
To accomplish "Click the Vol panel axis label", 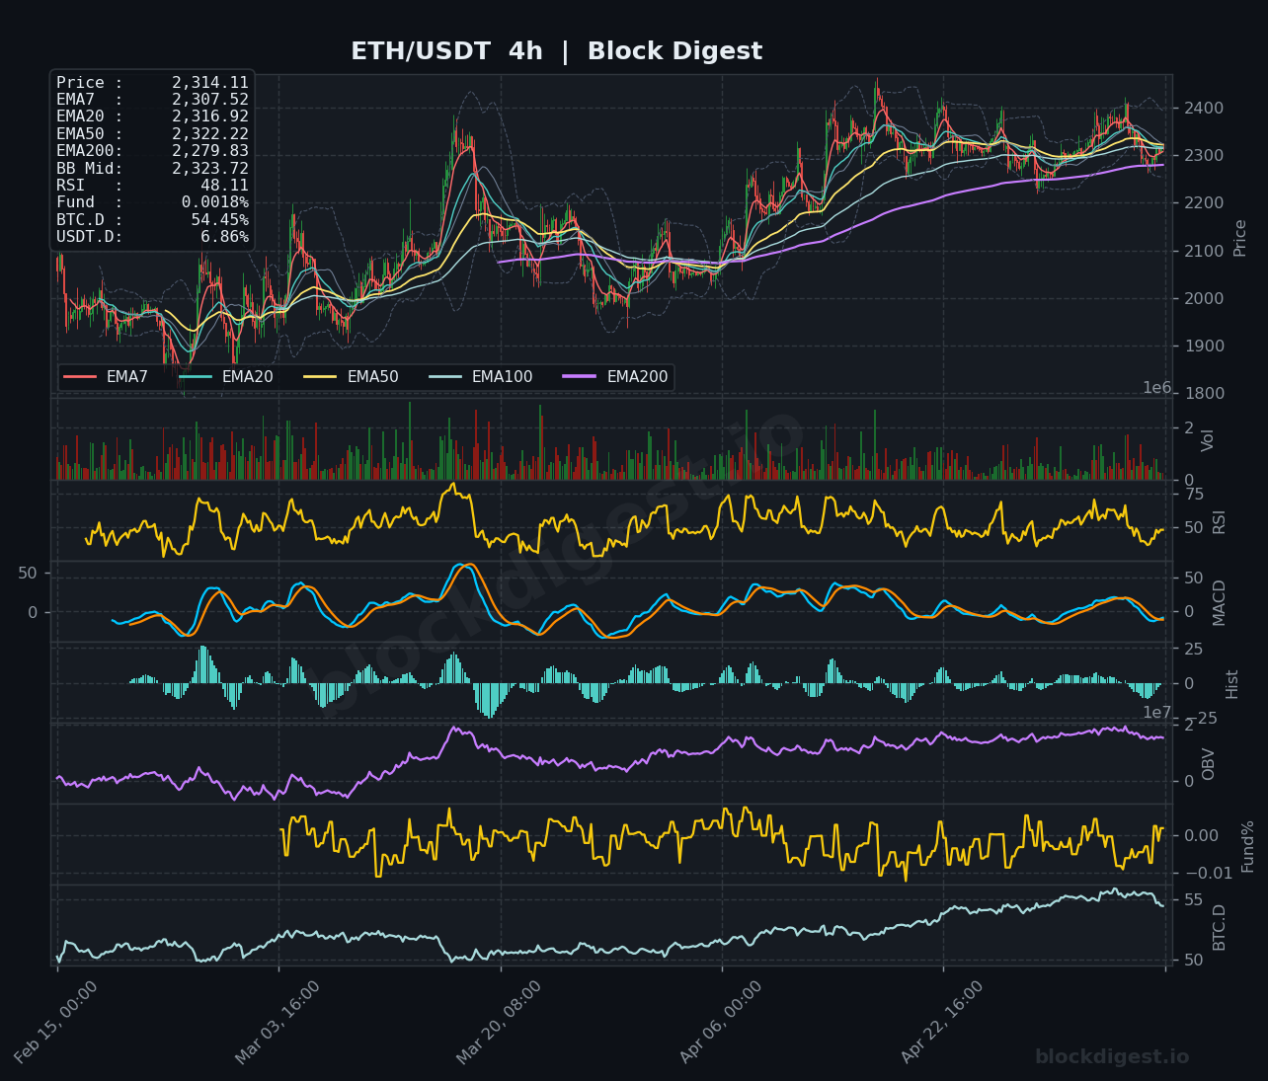I will (x=1208, y=440).
